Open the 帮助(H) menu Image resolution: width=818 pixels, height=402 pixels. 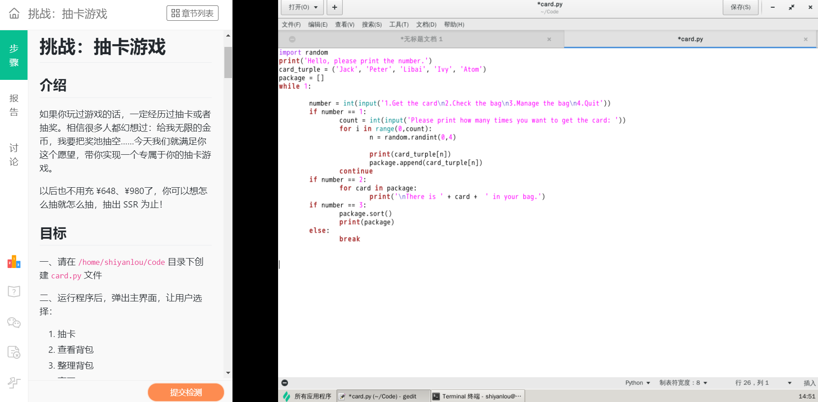[x=454, y=24]
